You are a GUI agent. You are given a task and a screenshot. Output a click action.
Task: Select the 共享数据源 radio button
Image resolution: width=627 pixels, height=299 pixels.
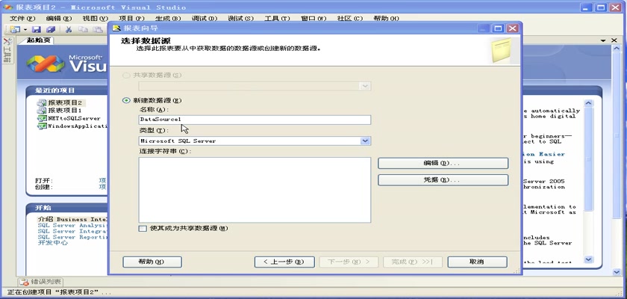tap(126, 75)
